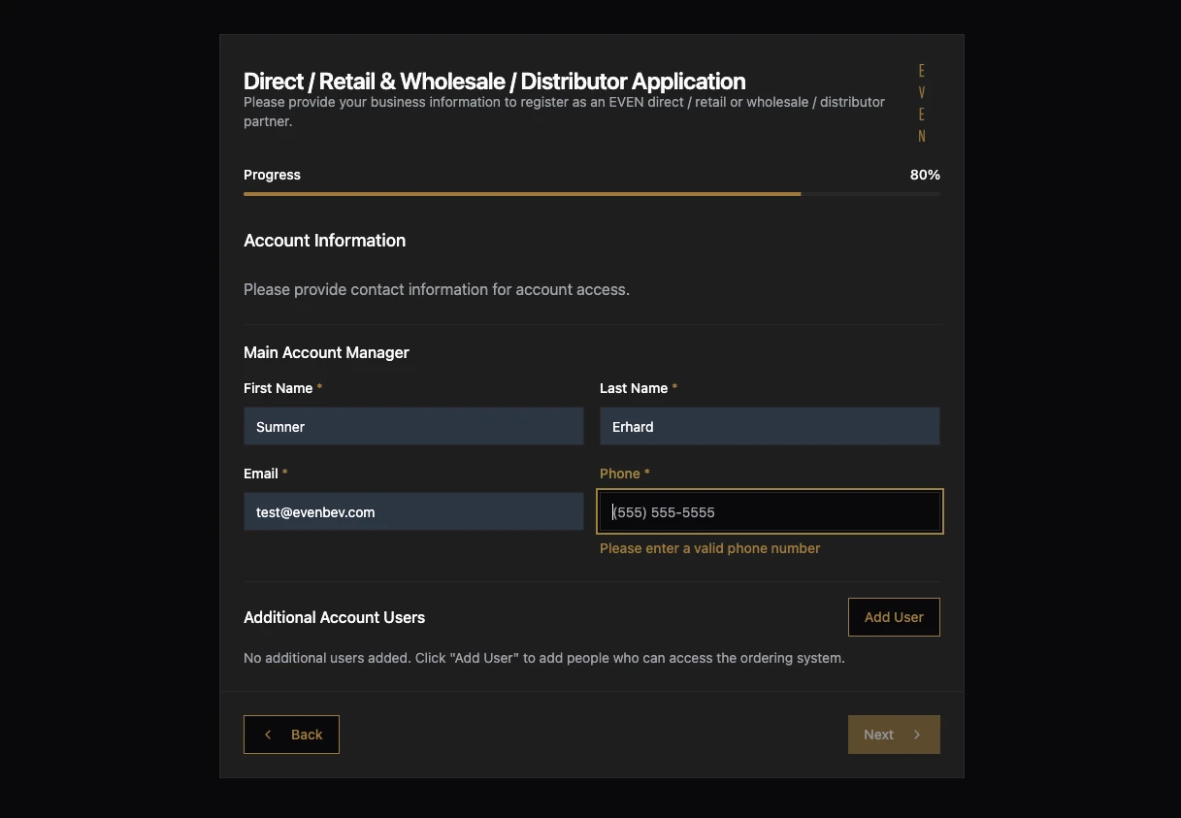Click the back chevron arrow icon
The height and width of the screenshot is (818, 1181).
pyautogui.click(x=268, y=735)
